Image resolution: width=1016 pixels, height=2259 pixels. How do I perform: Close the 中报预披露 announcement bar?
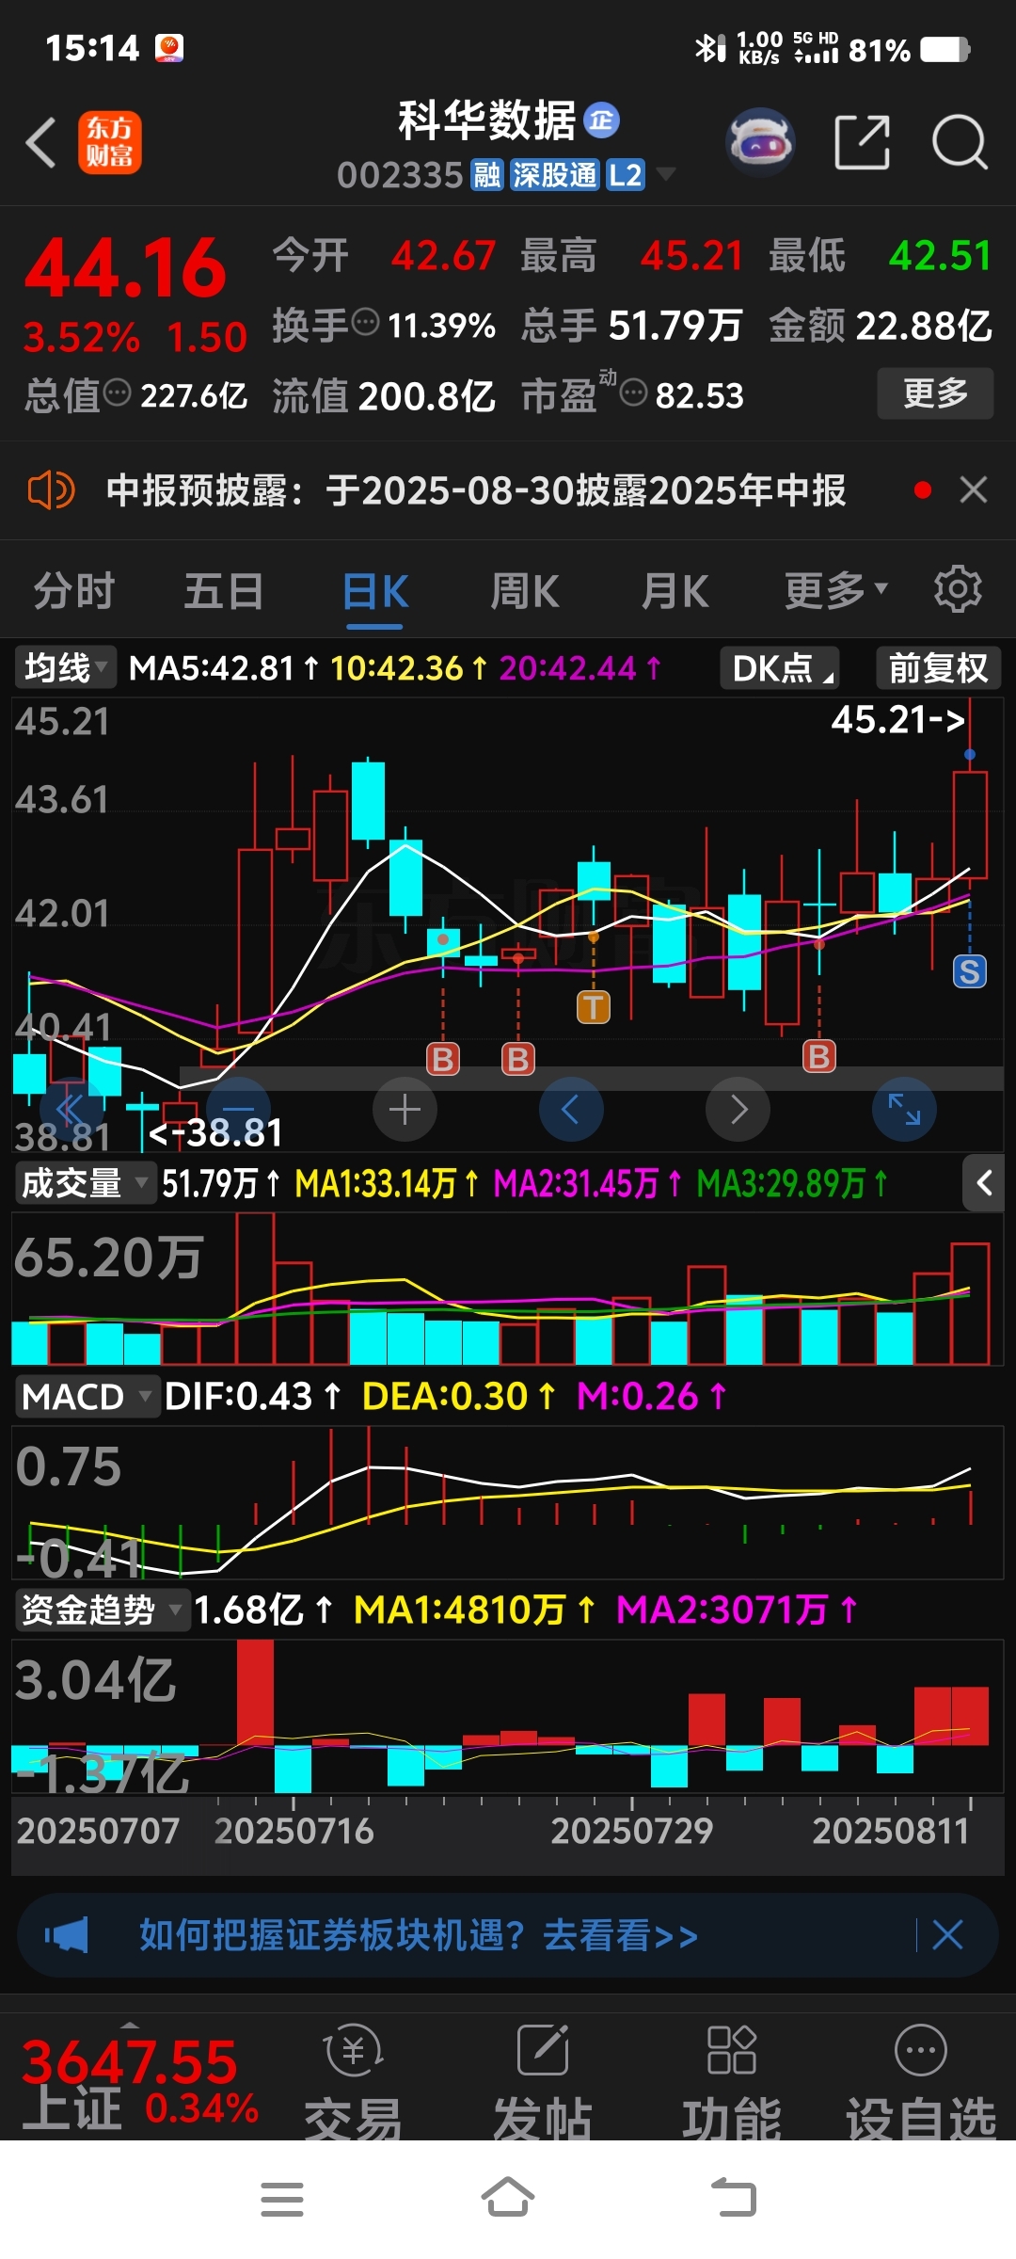coord(974,489)
